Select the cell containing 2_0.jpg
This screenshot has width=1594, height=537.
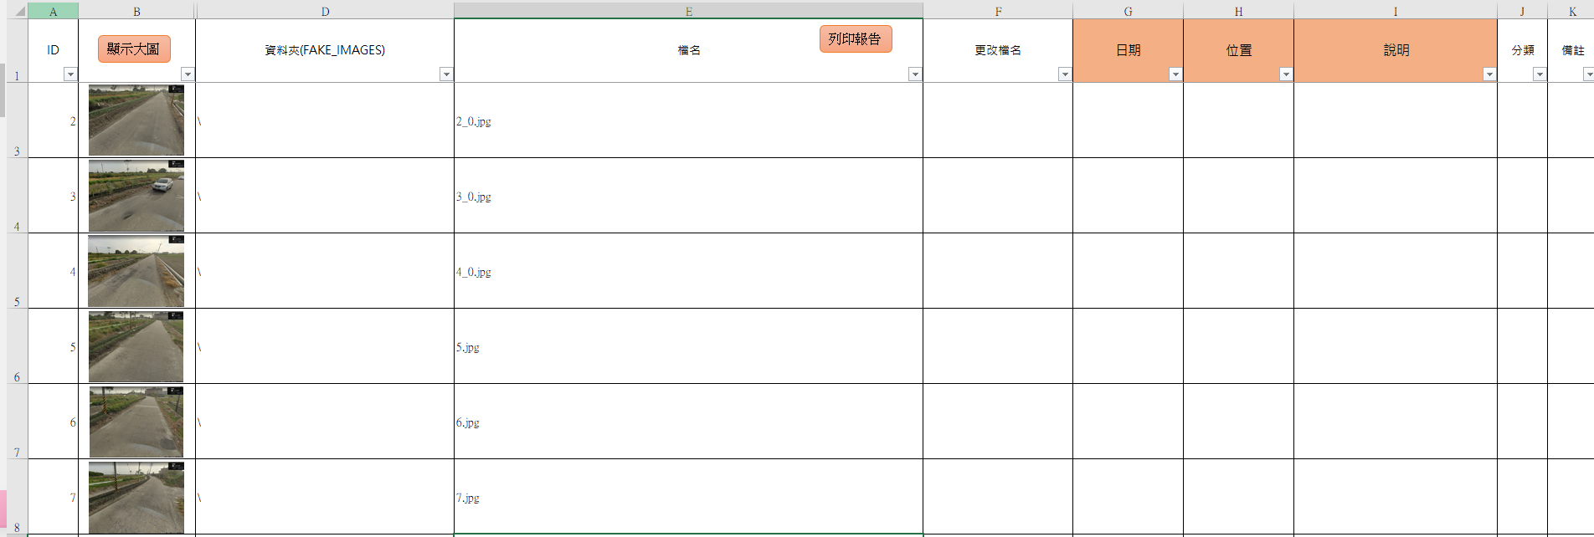click(688, 120)
